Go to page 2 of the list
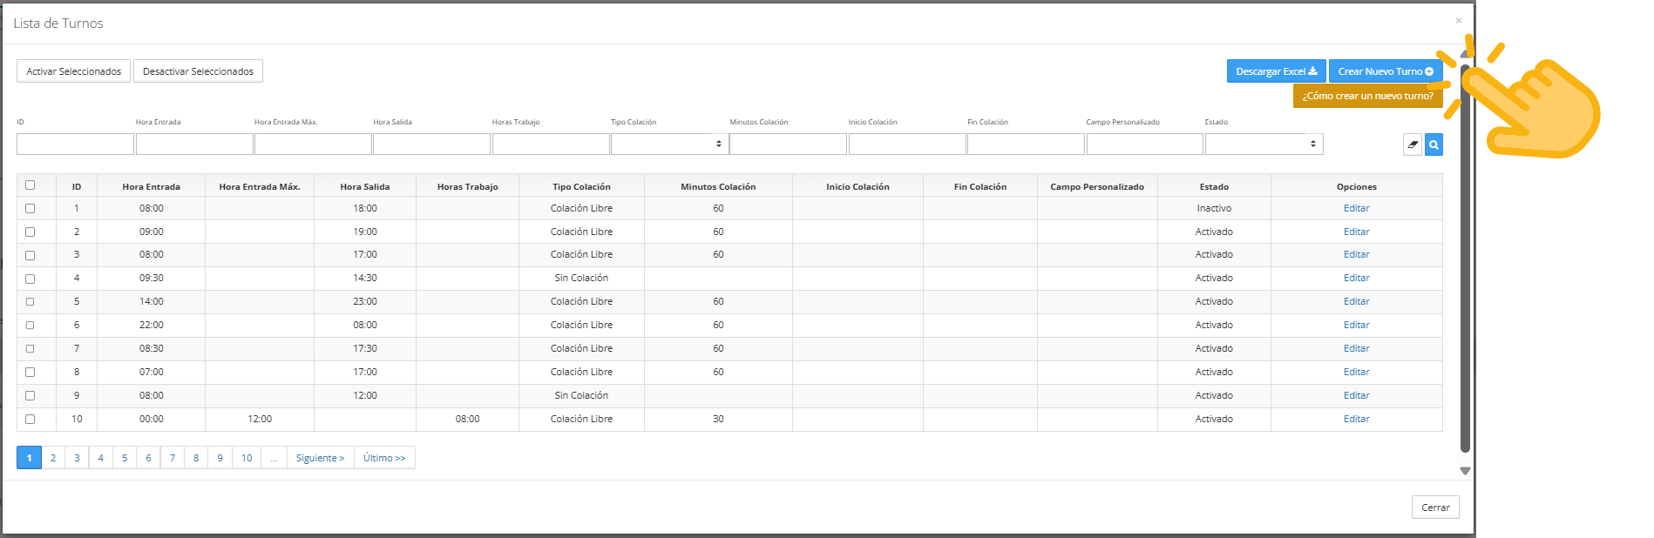Viewport: 1654px width, 538px height. point(53,458)
